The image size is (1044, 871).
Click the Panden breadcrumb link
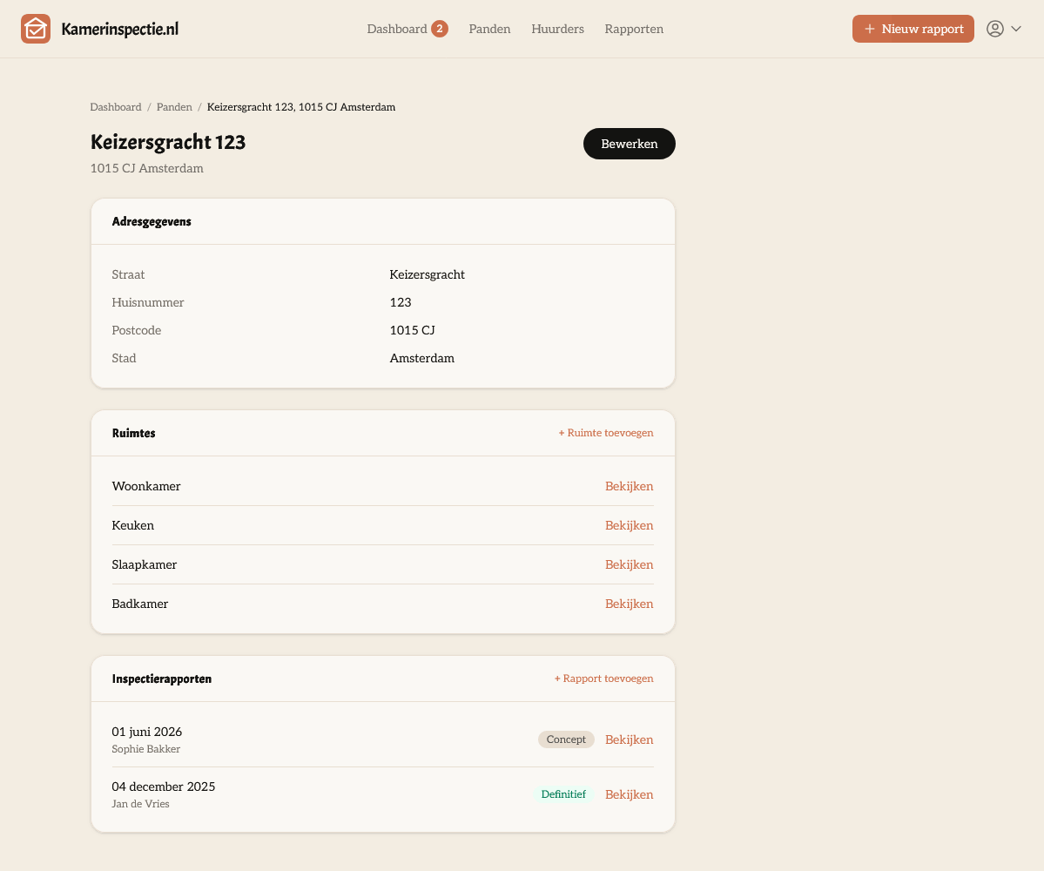pos(174,107)
